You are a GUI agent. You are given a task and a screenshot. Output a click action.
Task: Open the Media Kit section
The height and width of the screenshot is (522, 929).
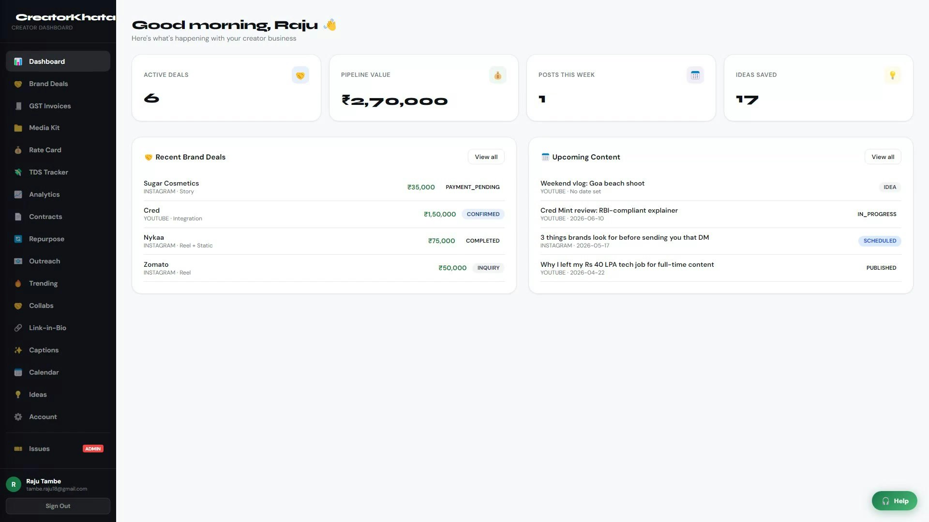58,128
